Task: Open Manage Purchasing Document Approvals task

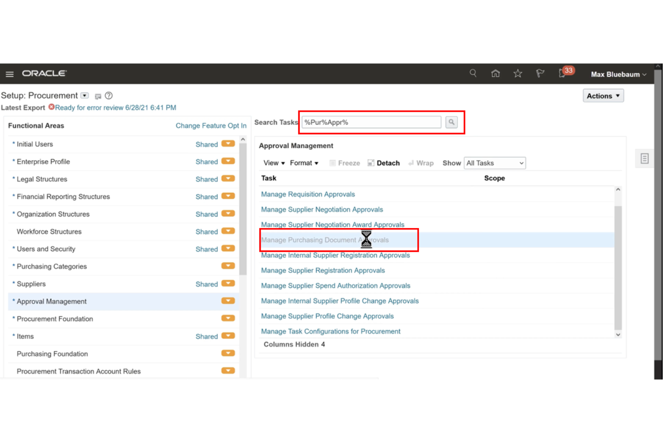Action: tap(325, 240)
